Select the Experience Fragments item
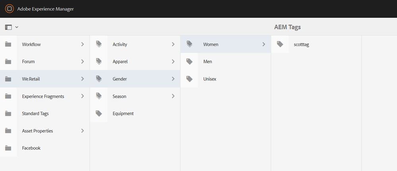 click(x=43, y=96)
